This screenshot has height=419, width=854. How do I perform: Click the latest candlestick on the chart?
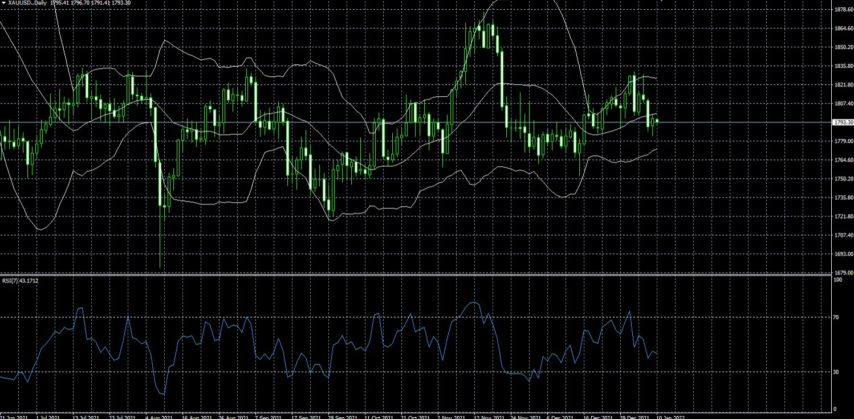click(657, 121)
